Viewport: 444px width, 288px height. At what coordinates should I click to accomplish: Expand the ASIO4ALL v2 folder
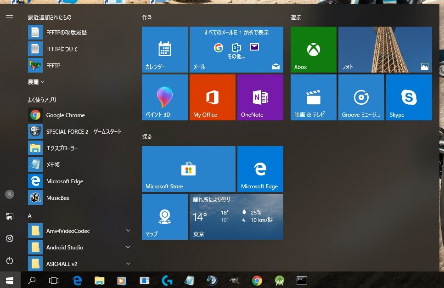[79, 264]
